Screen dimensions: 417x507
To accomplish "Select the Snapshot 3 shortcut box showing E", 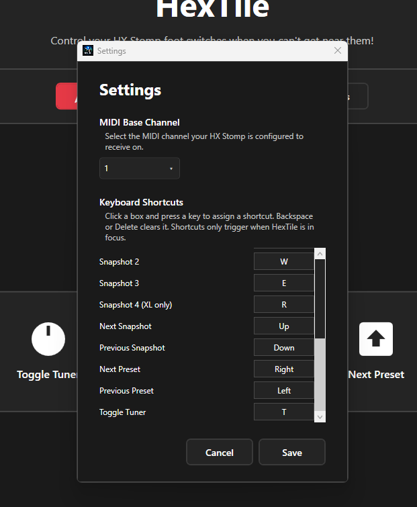I will 284,283.
